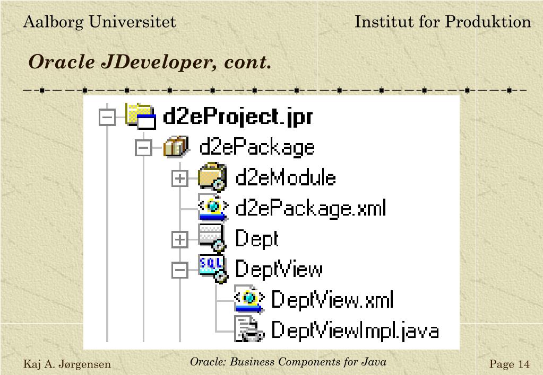This screenshot has width=543, height=375.
Task: Expand the Dept tree node
Action: [x=180, y=240]
